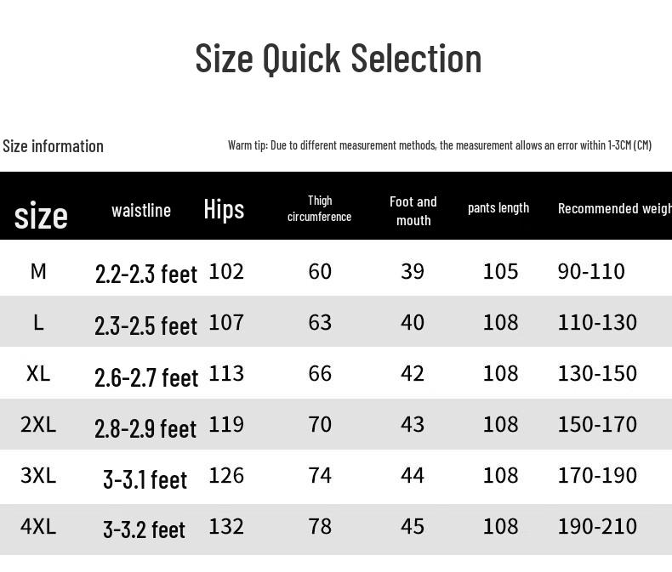Viewport: 672px width, 572px height.
Task: Select the "size" column header
Action: 41,215
